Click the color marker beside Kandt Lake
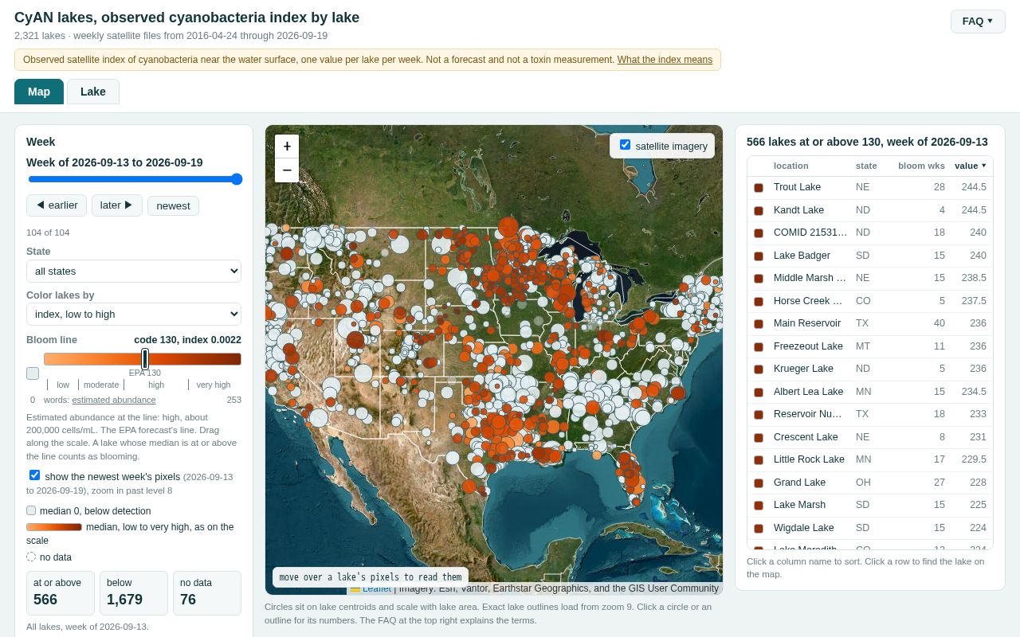This screenshot has width=1020, height=637. coord(759,210)
